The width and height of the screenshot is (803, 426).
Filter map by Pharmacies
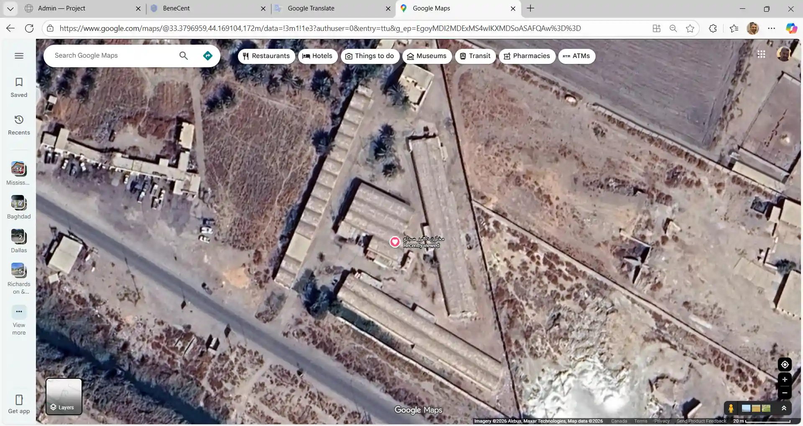pyautogui.click(x=527, y=56)
